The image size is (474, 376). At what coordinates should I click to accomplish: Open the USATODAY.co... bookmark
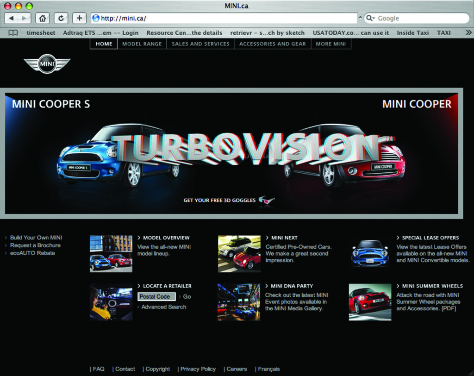(351, 33)
